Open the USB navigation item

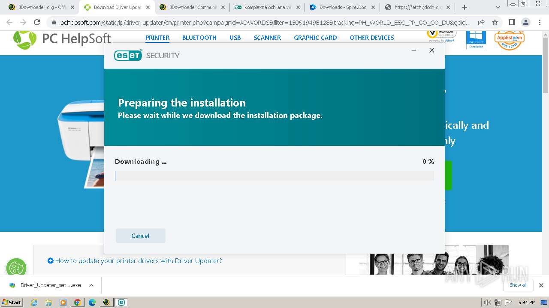tap(235, 38)
